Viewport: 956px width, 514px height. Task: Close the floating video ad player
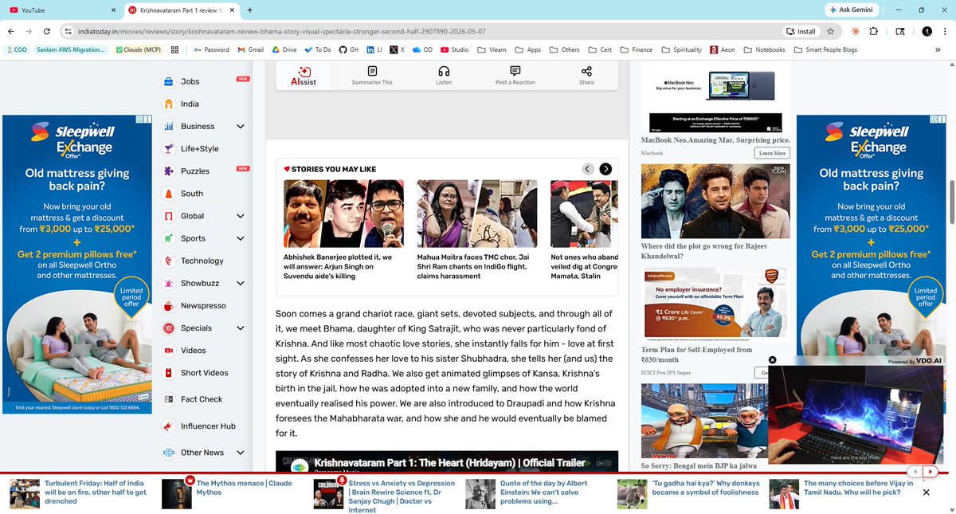click(x=772, y=360)
